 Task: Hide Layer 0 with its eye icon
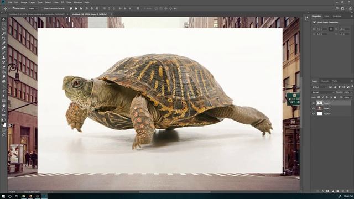pyautogui.click(x=313, y=114)
